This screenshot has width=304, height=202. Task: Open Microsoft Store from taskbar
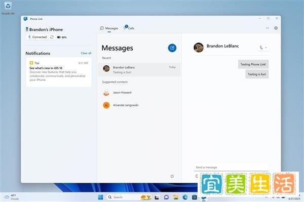pos(195,197)
